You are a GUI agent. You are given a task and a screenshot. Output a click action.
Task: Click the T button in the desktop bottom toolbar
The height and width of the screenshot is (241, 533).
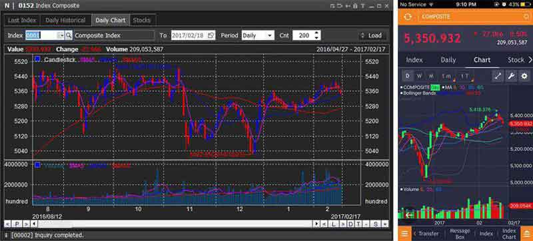click(358, 224)
